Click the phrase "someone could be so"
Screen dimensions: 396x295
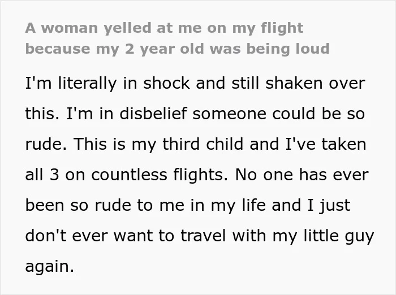click(x=279, y=113)
